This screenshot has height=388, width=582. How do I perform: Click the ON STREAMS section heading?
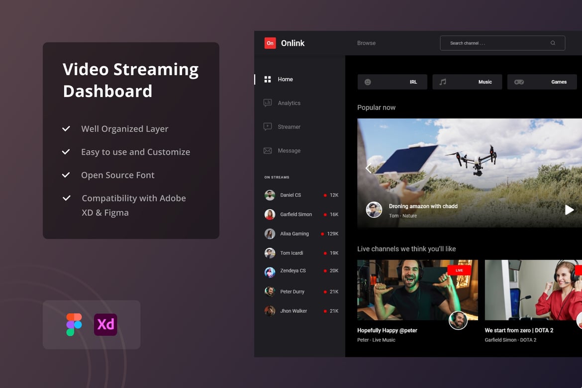click(x=277, y=177)
